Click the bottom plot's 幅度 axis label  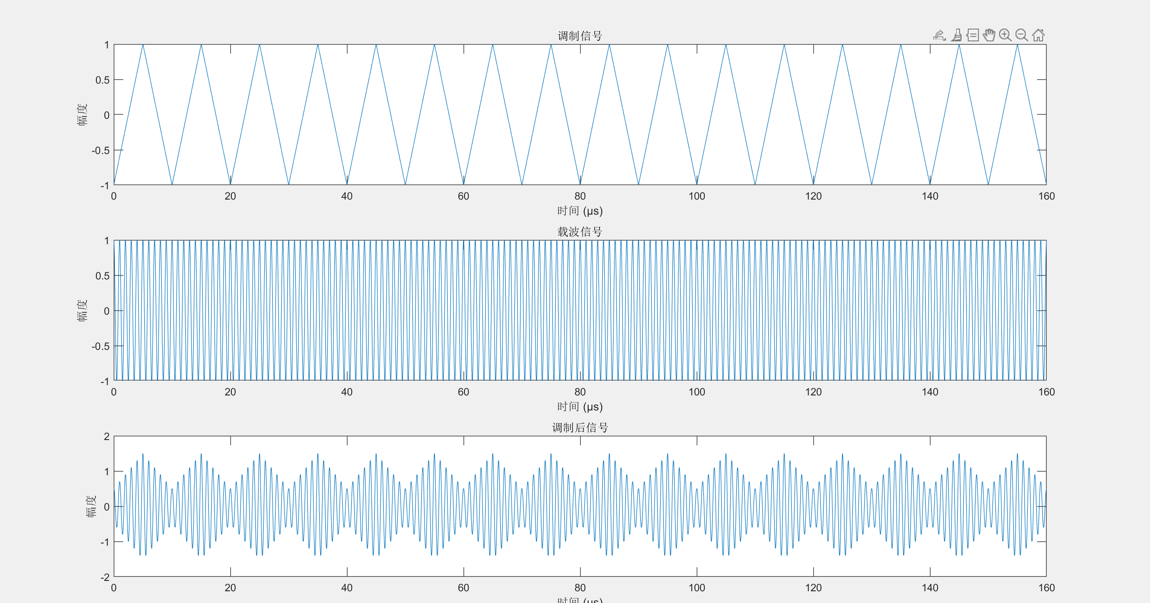coord(91,506)
